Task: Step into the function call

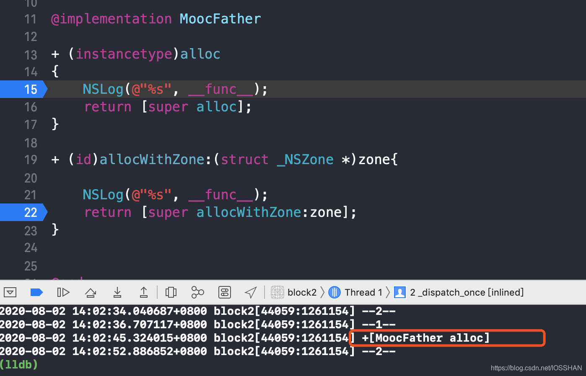Action: (117, 292)
